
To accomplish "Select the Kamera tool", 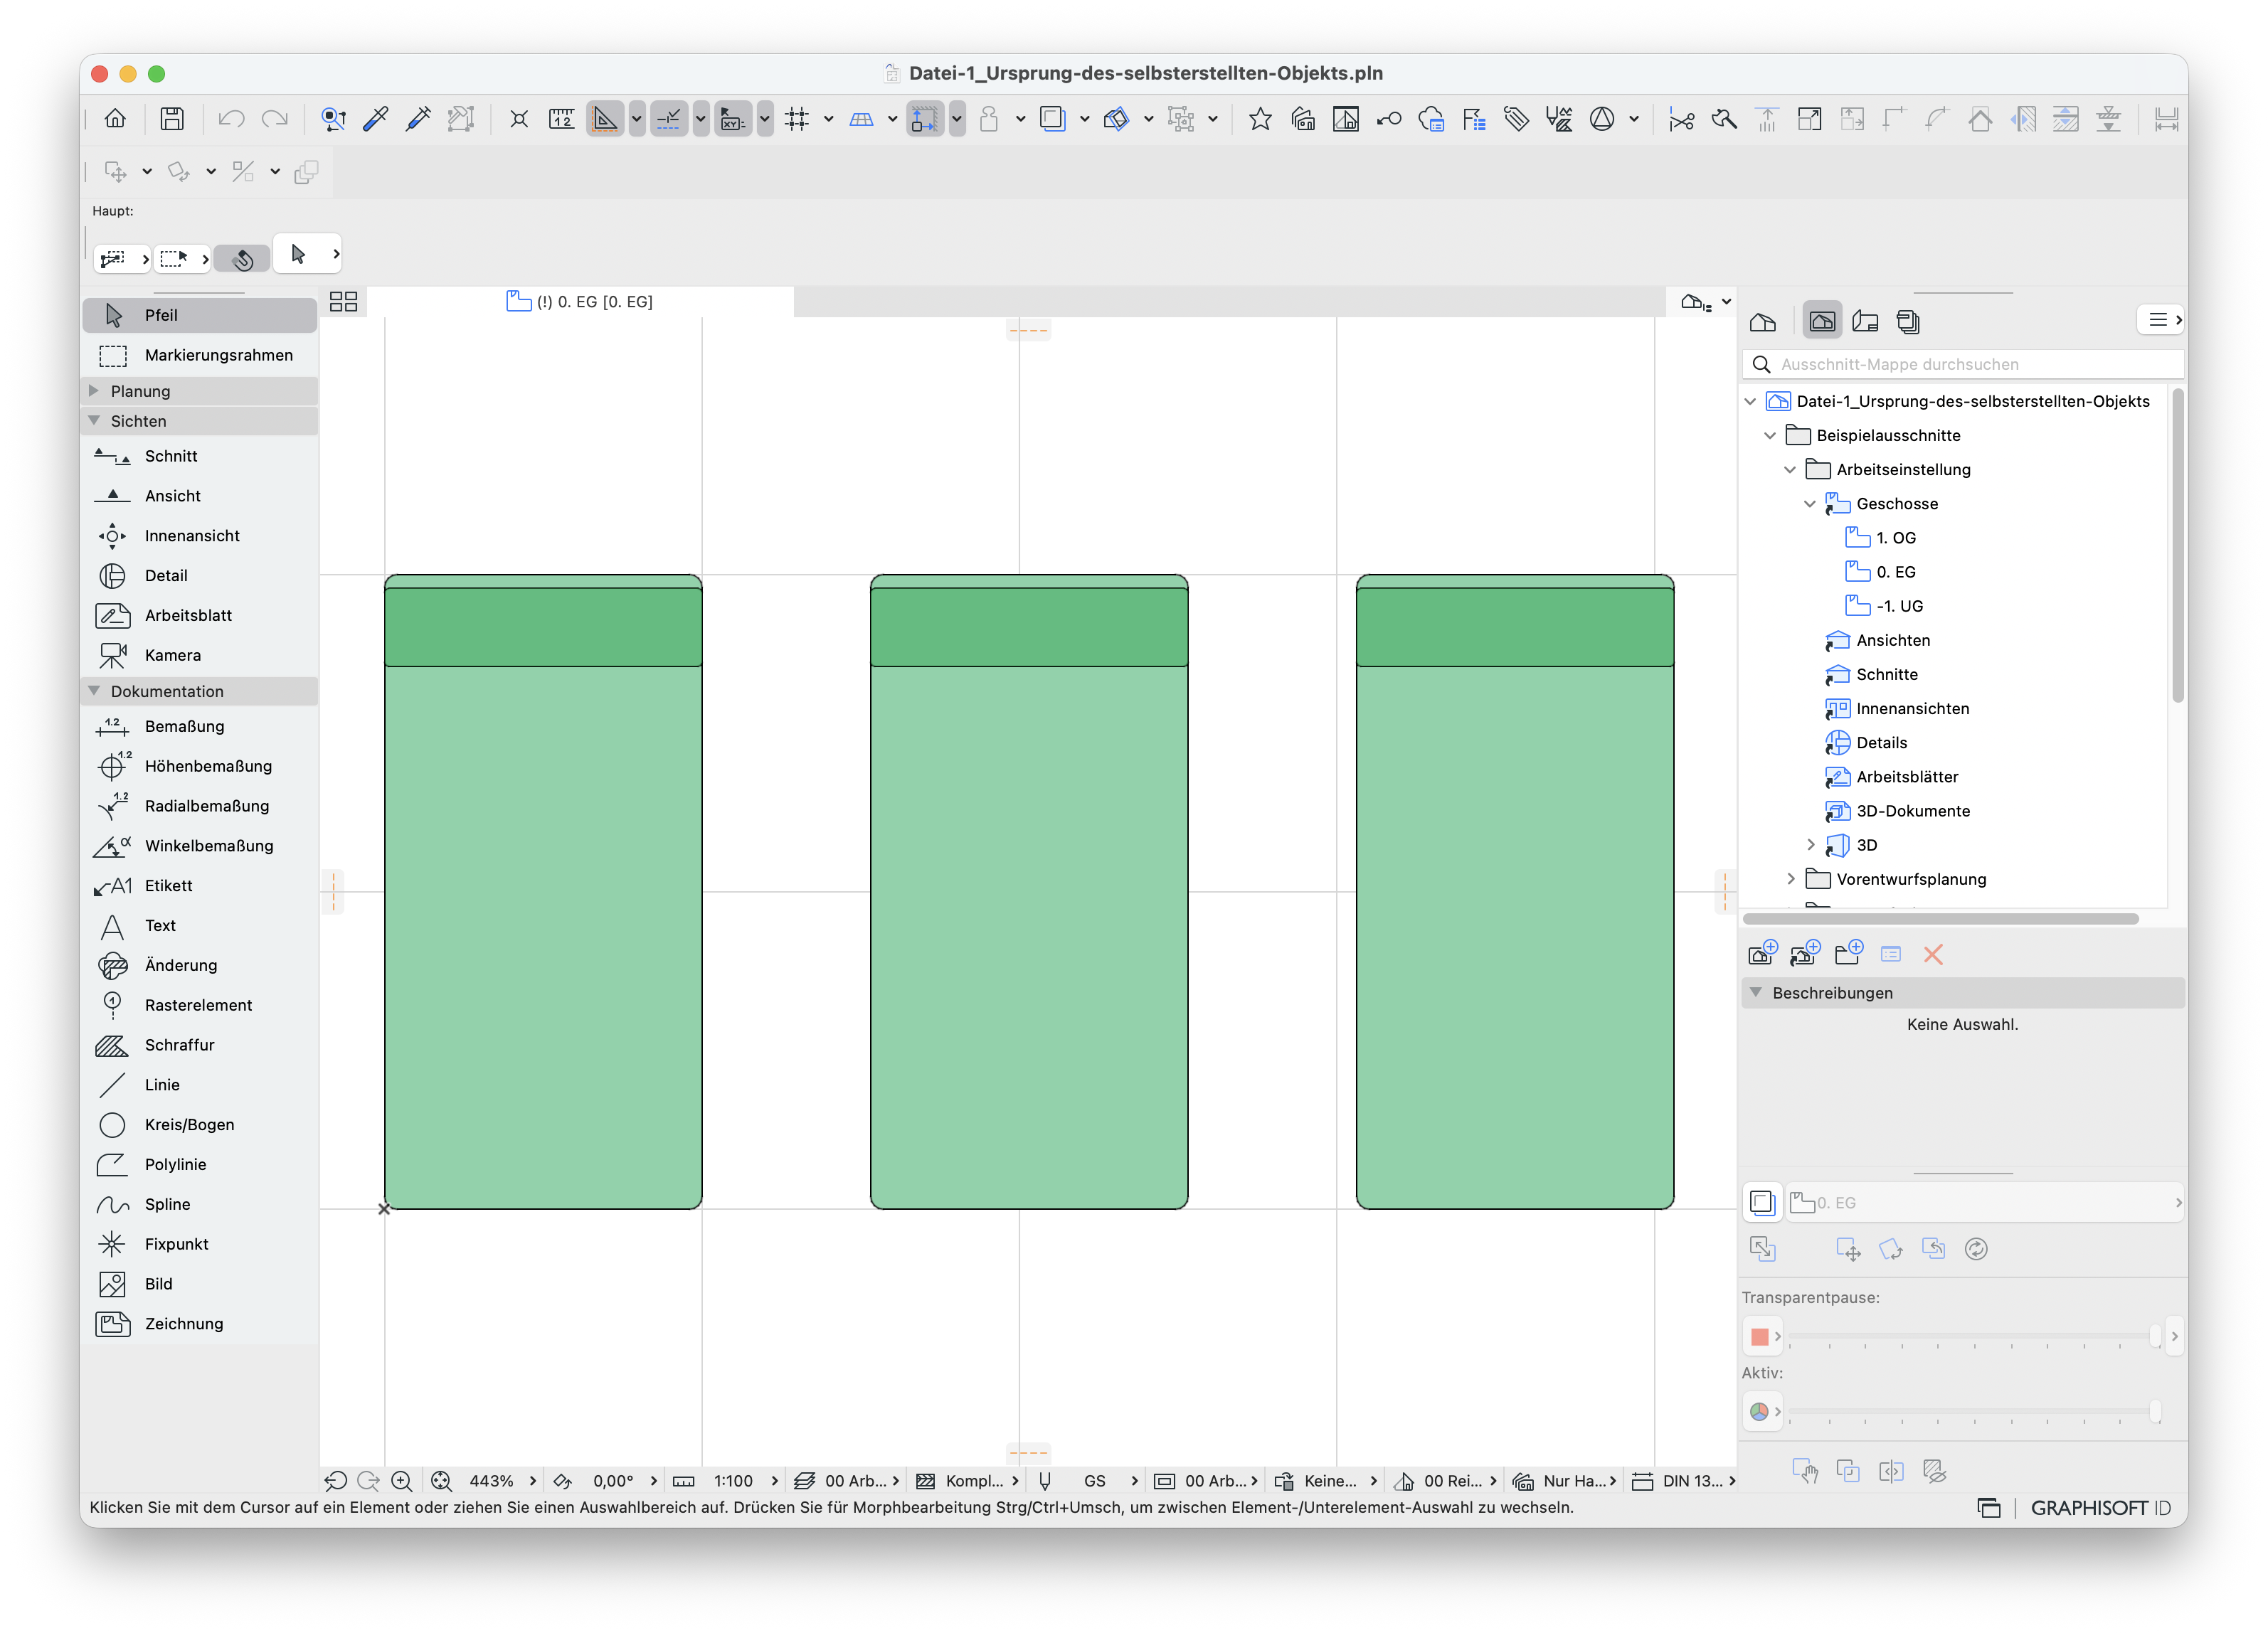I will pos(199,655).
